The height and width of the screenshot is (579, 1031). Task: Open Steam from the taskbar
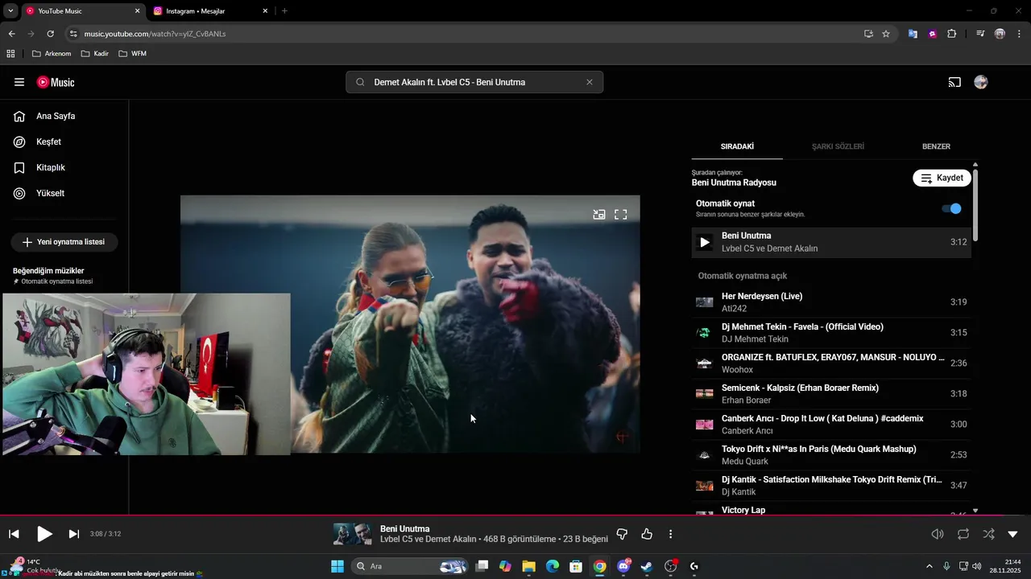pos(646,566)
